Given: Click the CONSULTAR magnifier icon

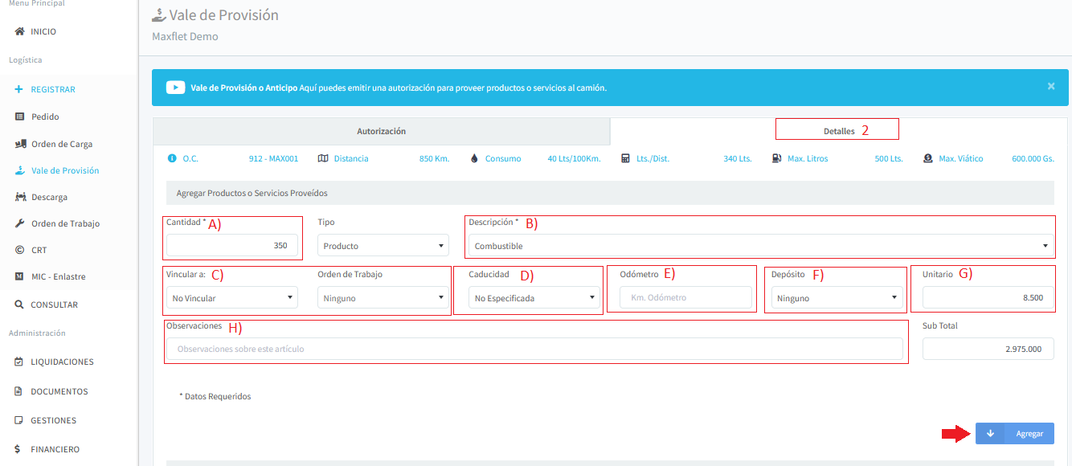Looking at the screenshot, I should (19, 305).
